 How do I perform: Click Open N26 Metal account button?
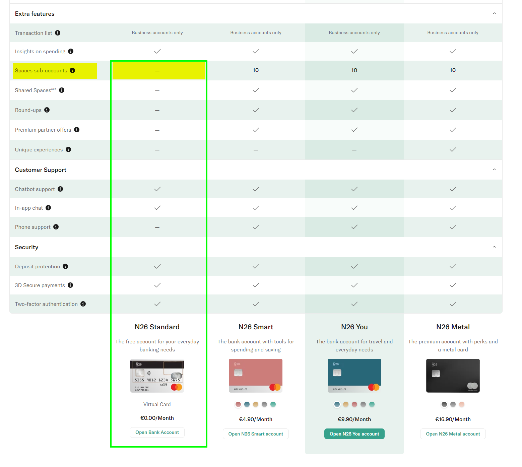[x=453, y=434]
